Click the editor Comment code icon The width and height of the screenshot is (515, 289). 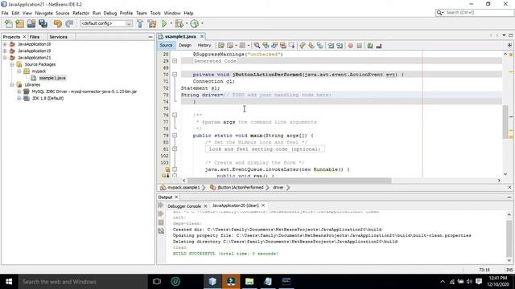click(x=370, y=46)
